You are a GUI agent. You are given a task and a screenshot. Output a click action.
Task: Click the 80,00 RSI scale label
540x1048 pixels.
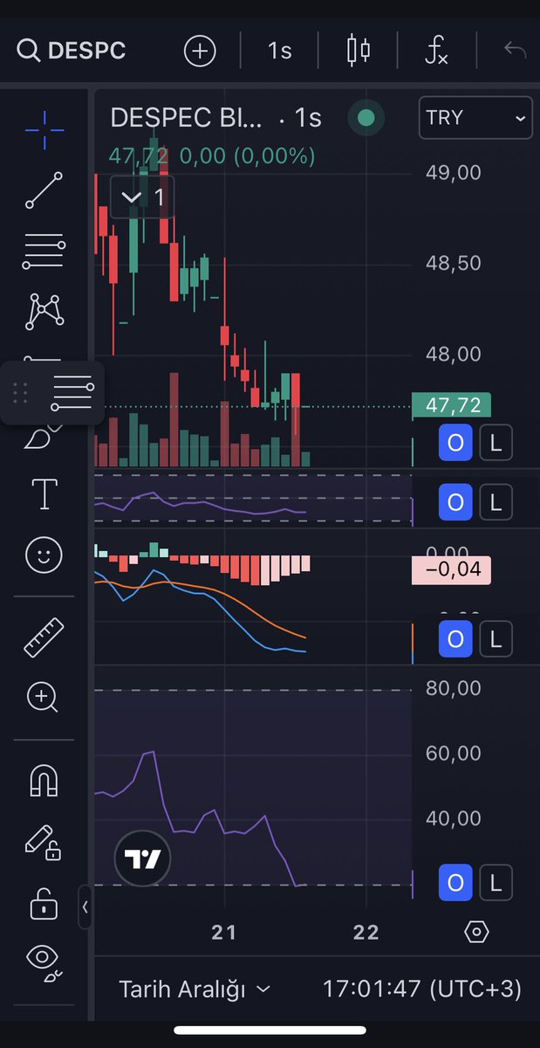click(454, 688)
